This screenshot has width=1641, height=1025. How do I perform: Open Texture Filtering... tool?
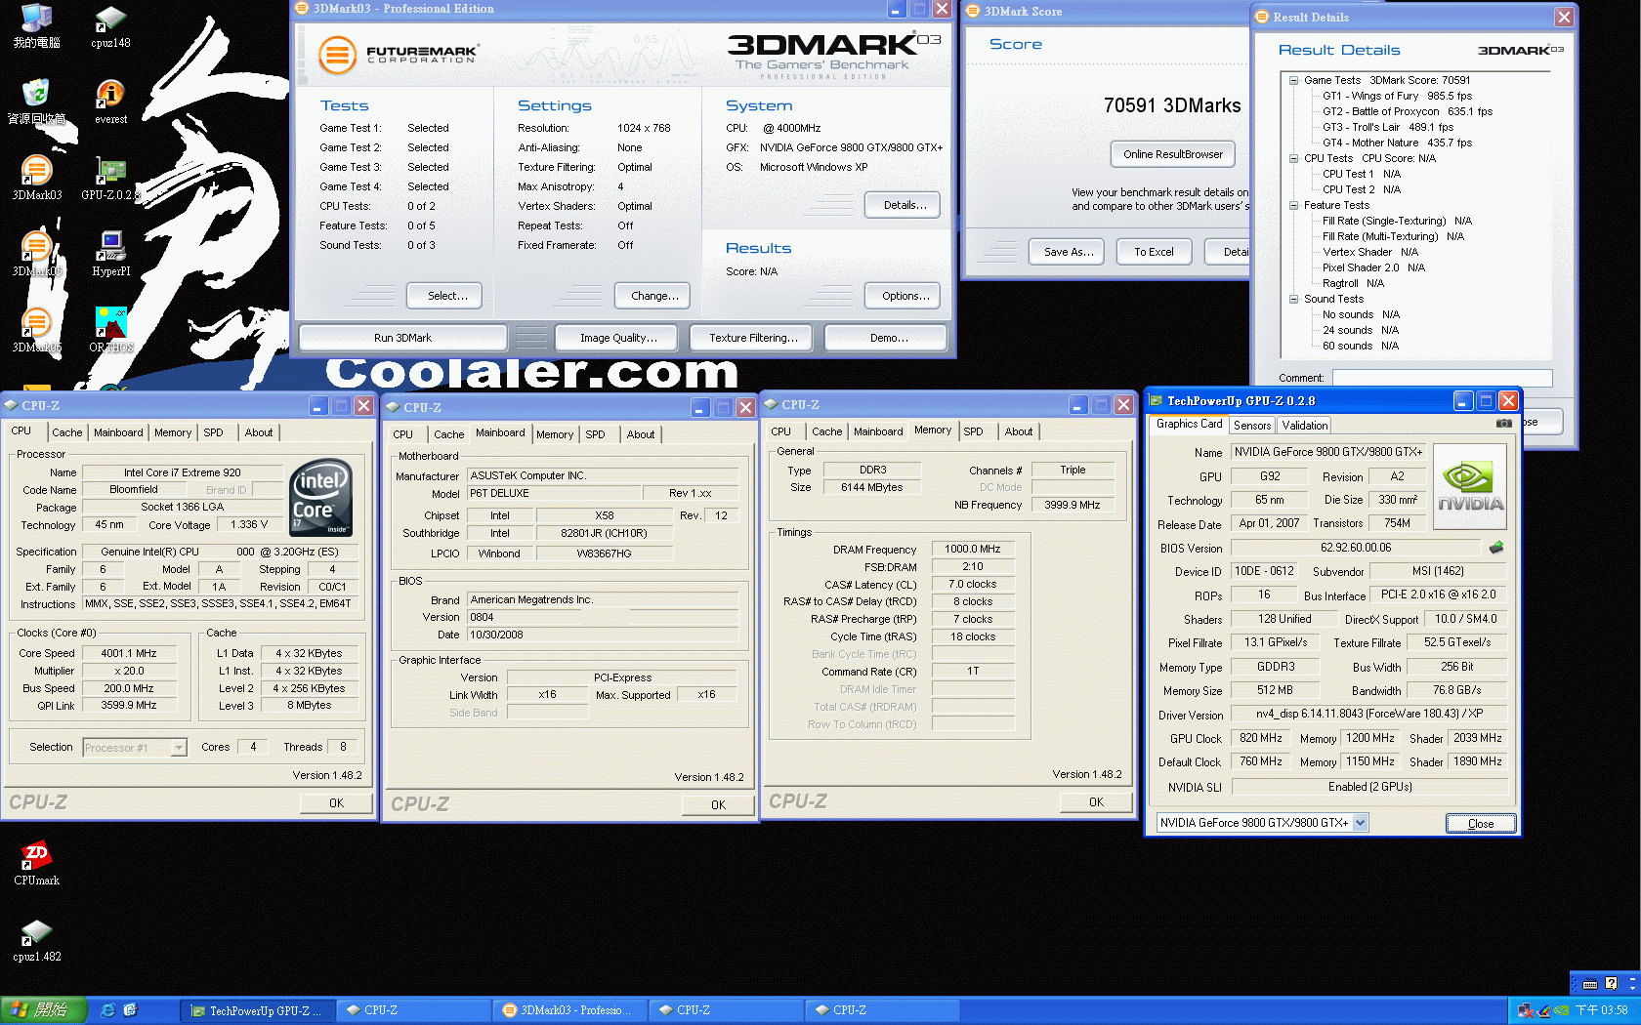(752, 338)
